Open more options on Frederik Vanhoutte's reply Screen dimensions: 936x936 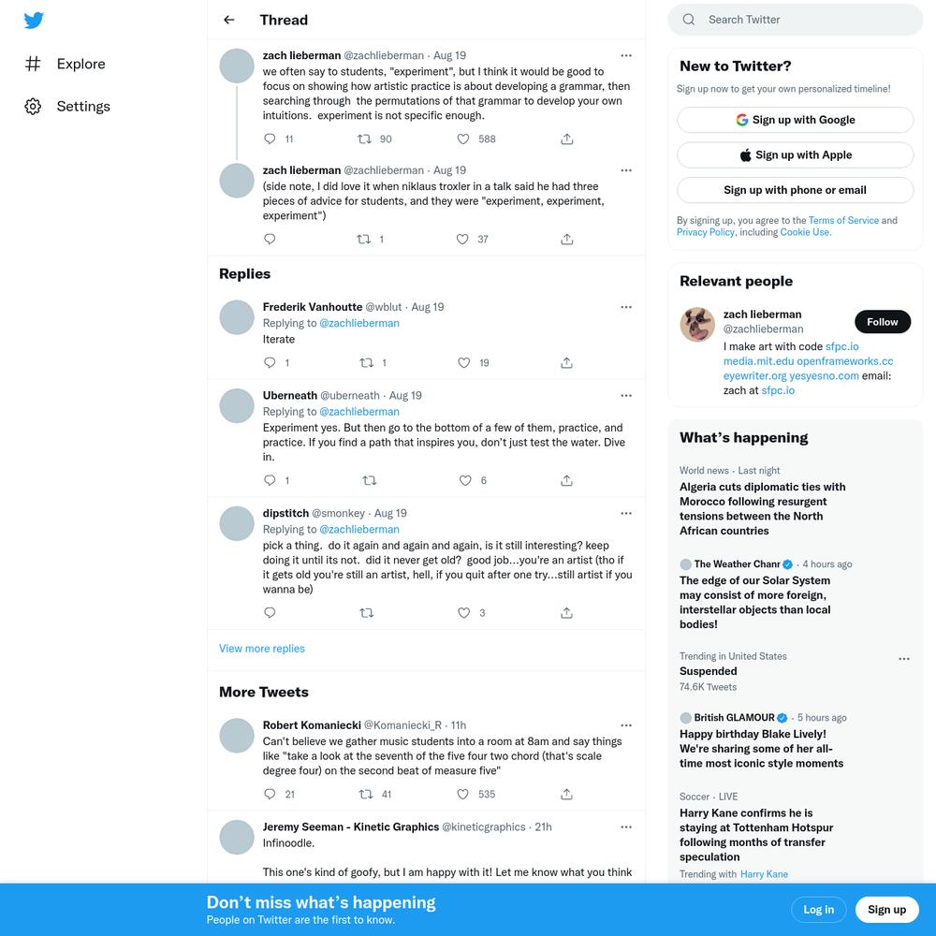pyautogui.click(x=625, y=307)
